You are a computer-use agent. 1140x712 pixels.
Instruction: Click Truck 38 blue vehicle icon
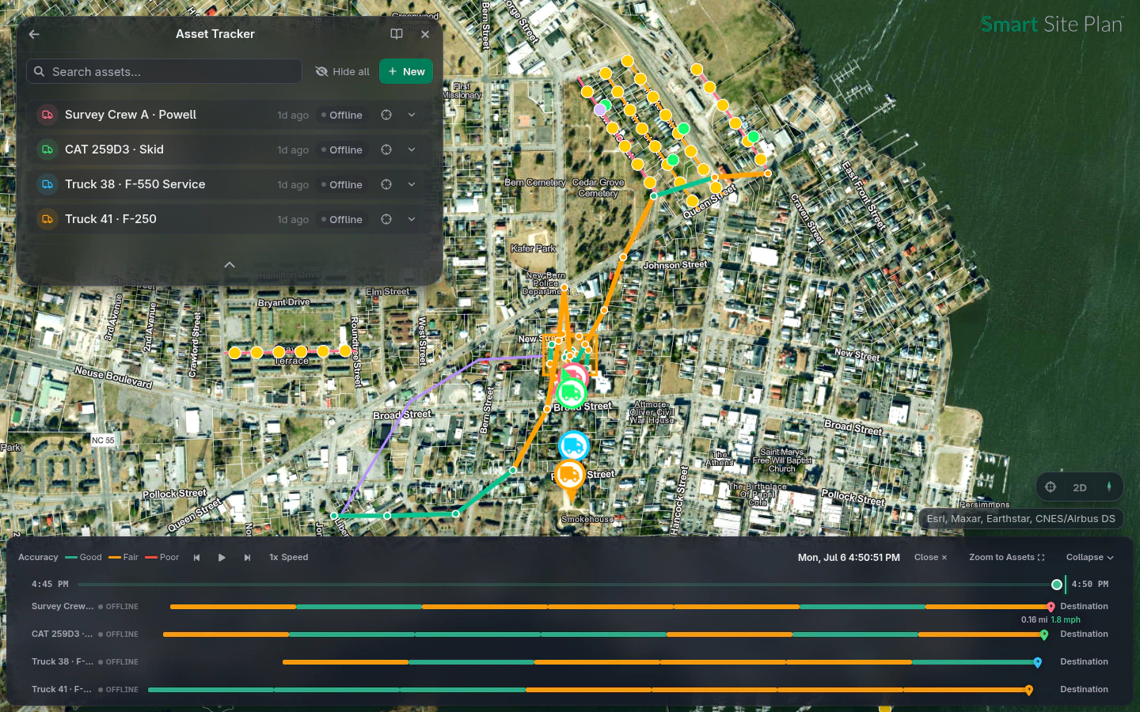coord(47,184)
